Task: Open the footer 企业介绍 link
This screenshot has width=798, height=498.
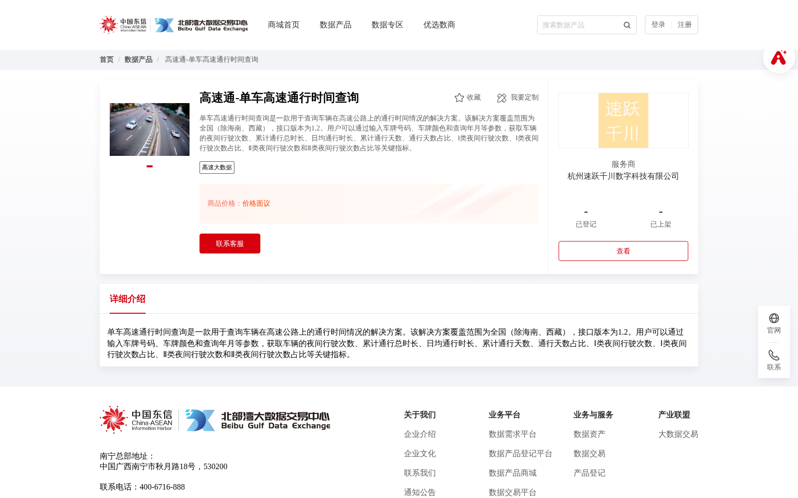Action: tap(420, 434)
